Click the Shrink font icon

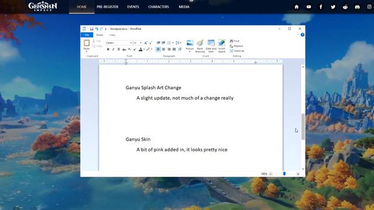pos(151,43)
